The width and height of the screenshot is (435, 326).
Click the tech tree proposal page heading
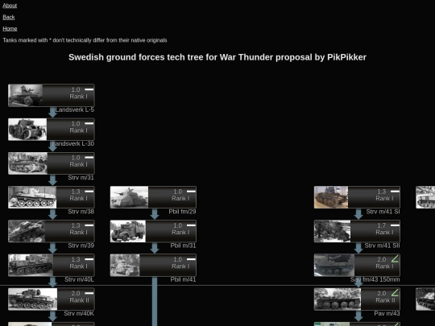(217, 57)
